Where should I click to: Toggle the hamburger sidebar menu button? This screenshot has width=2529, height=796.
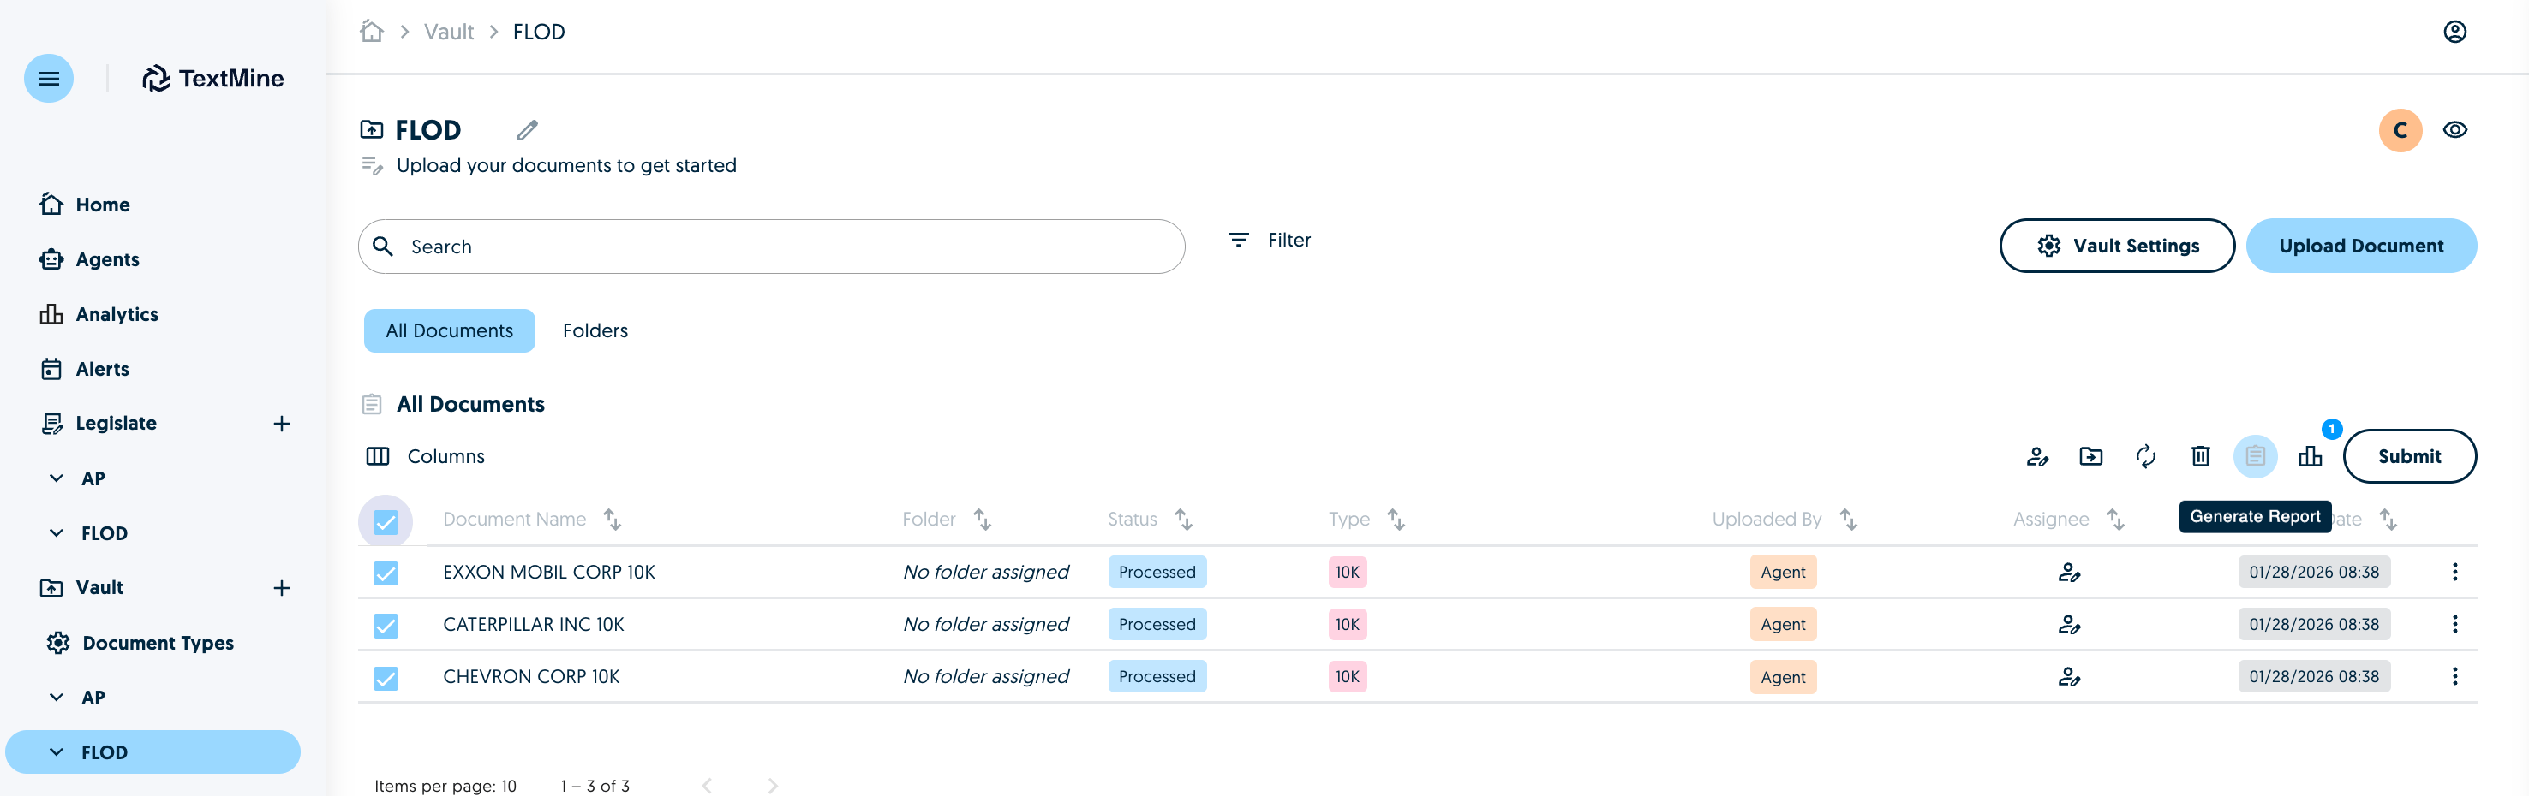pos(48,79)
